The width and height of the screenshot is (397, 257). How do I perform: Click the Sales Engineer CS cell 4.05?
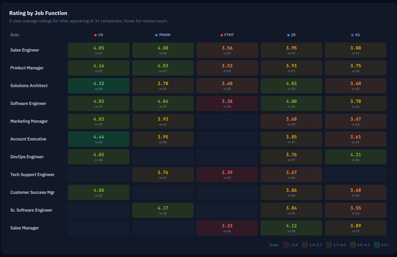click(99, 50)
